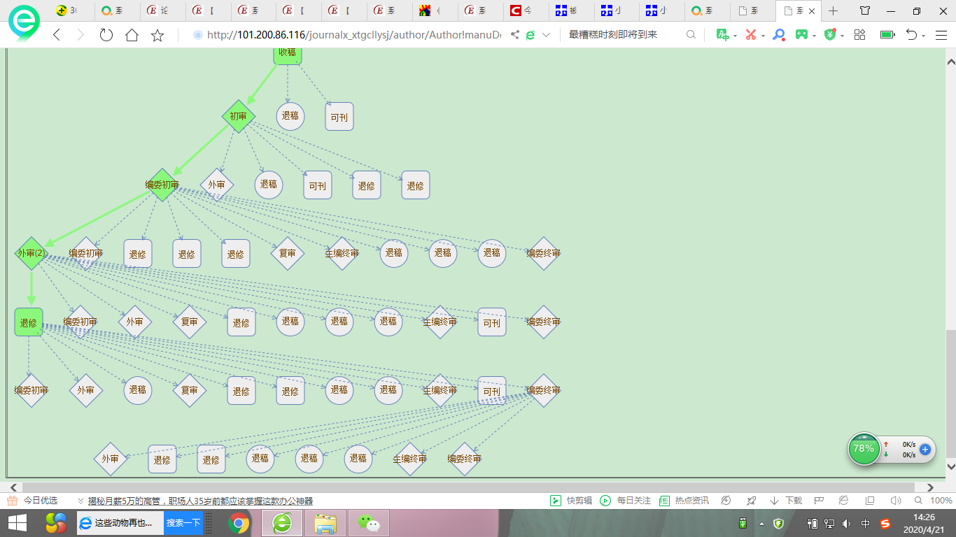Screen dimensions: 956x537
Task: Expand the address bar history chevron
Action: [x=547, y=35]
